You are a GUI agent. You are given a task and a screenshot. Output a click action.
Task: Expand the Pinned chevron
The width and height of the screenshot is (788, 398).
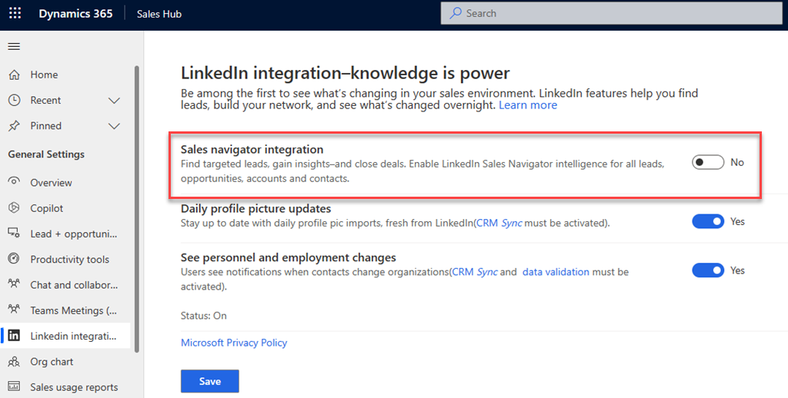click(115, 126)
